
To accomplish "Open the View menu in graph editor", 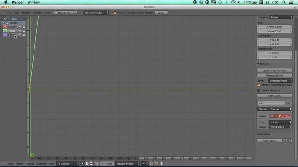I will click(x=10, y=164).
